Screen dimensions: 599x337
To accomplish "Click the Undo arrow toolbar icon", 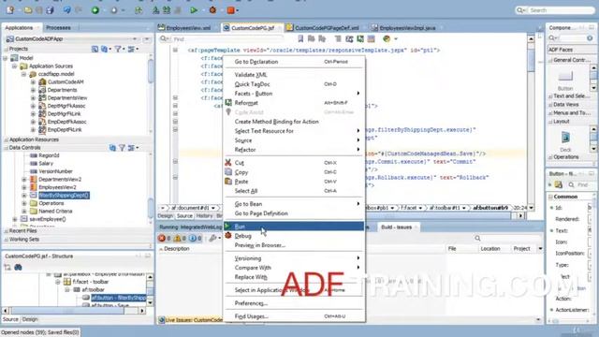I will point(66,10).
